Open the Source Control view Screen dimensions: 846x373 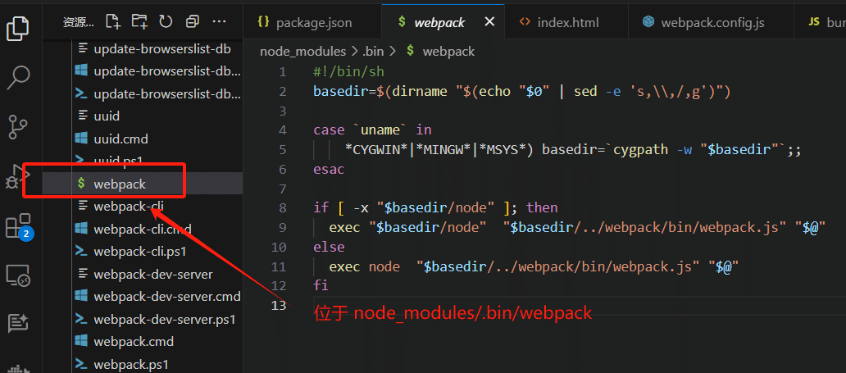(18, 127)
